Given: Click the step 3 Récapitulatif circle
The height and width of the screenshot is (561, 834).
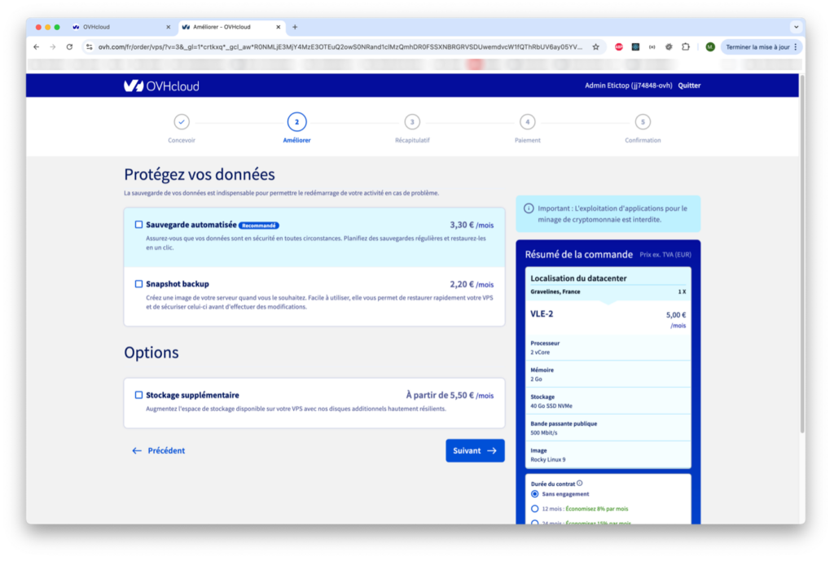Looking at the screenshot, I should [412, 122].
